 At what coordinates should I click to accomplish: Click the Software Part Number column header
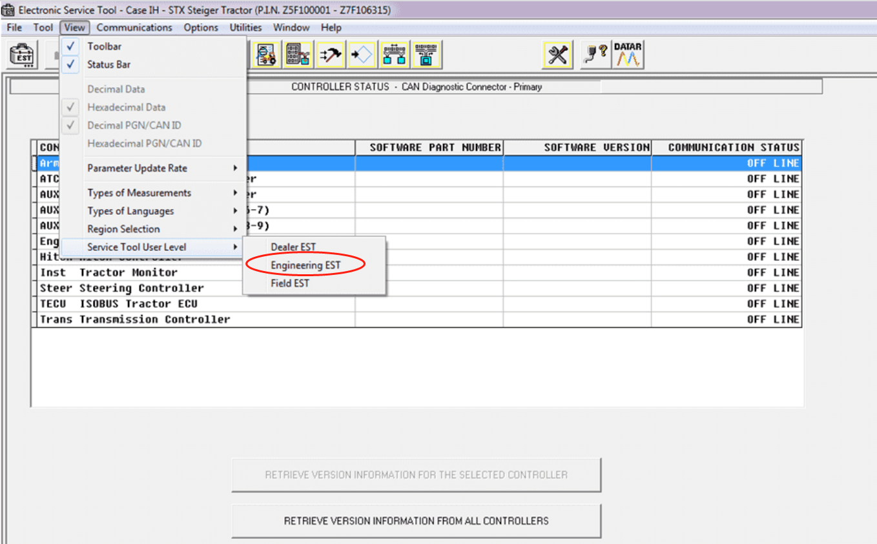coord(429,148)
